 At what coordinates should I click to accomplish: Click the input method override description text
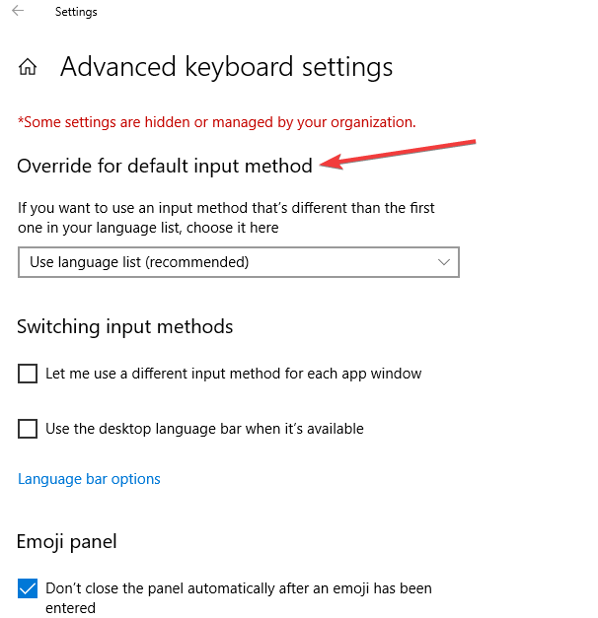[x=226, y=218]
